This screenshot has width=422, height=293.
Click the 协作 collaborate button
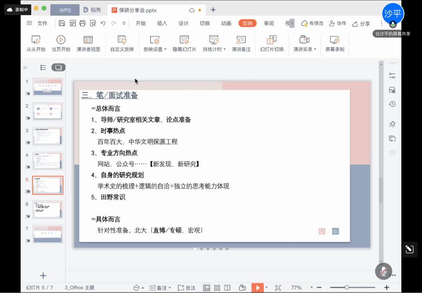pyautogui.click(x=338, y=23)
